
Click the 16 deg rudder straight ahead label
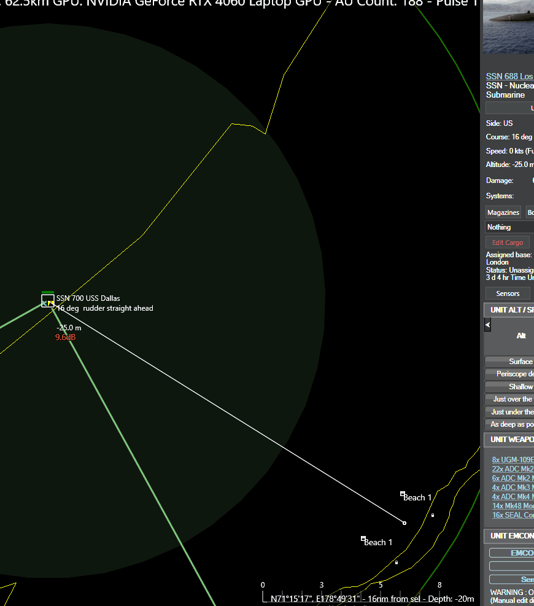pos(105,308)
